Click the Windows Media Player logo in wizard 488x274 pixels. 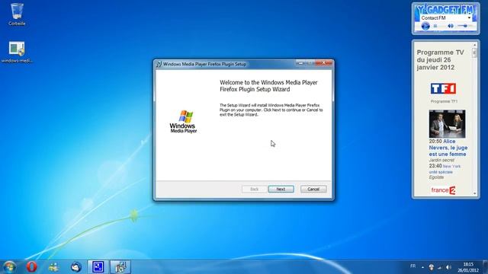coord(183,122)
